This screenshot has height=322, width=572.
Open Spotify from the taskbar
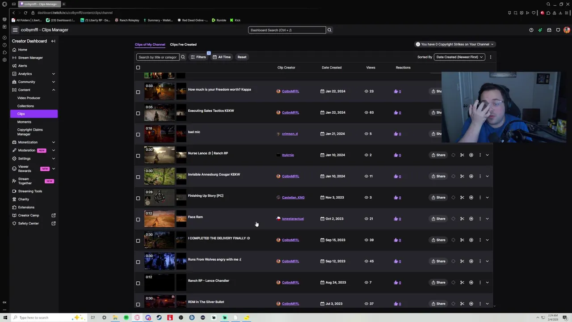126,318
